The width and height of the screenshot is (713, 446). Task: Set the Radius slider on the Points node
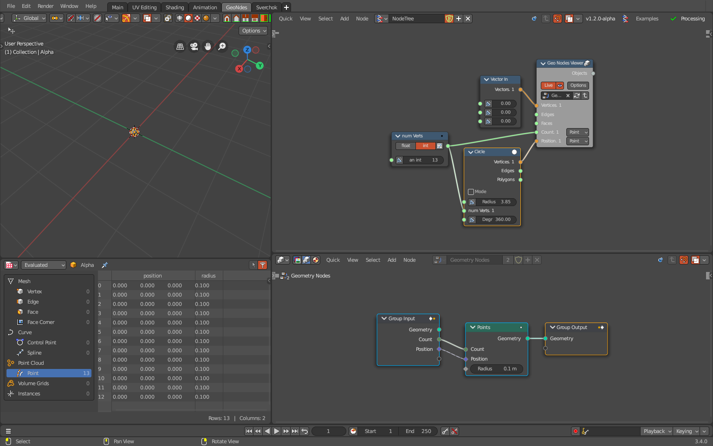496,368
